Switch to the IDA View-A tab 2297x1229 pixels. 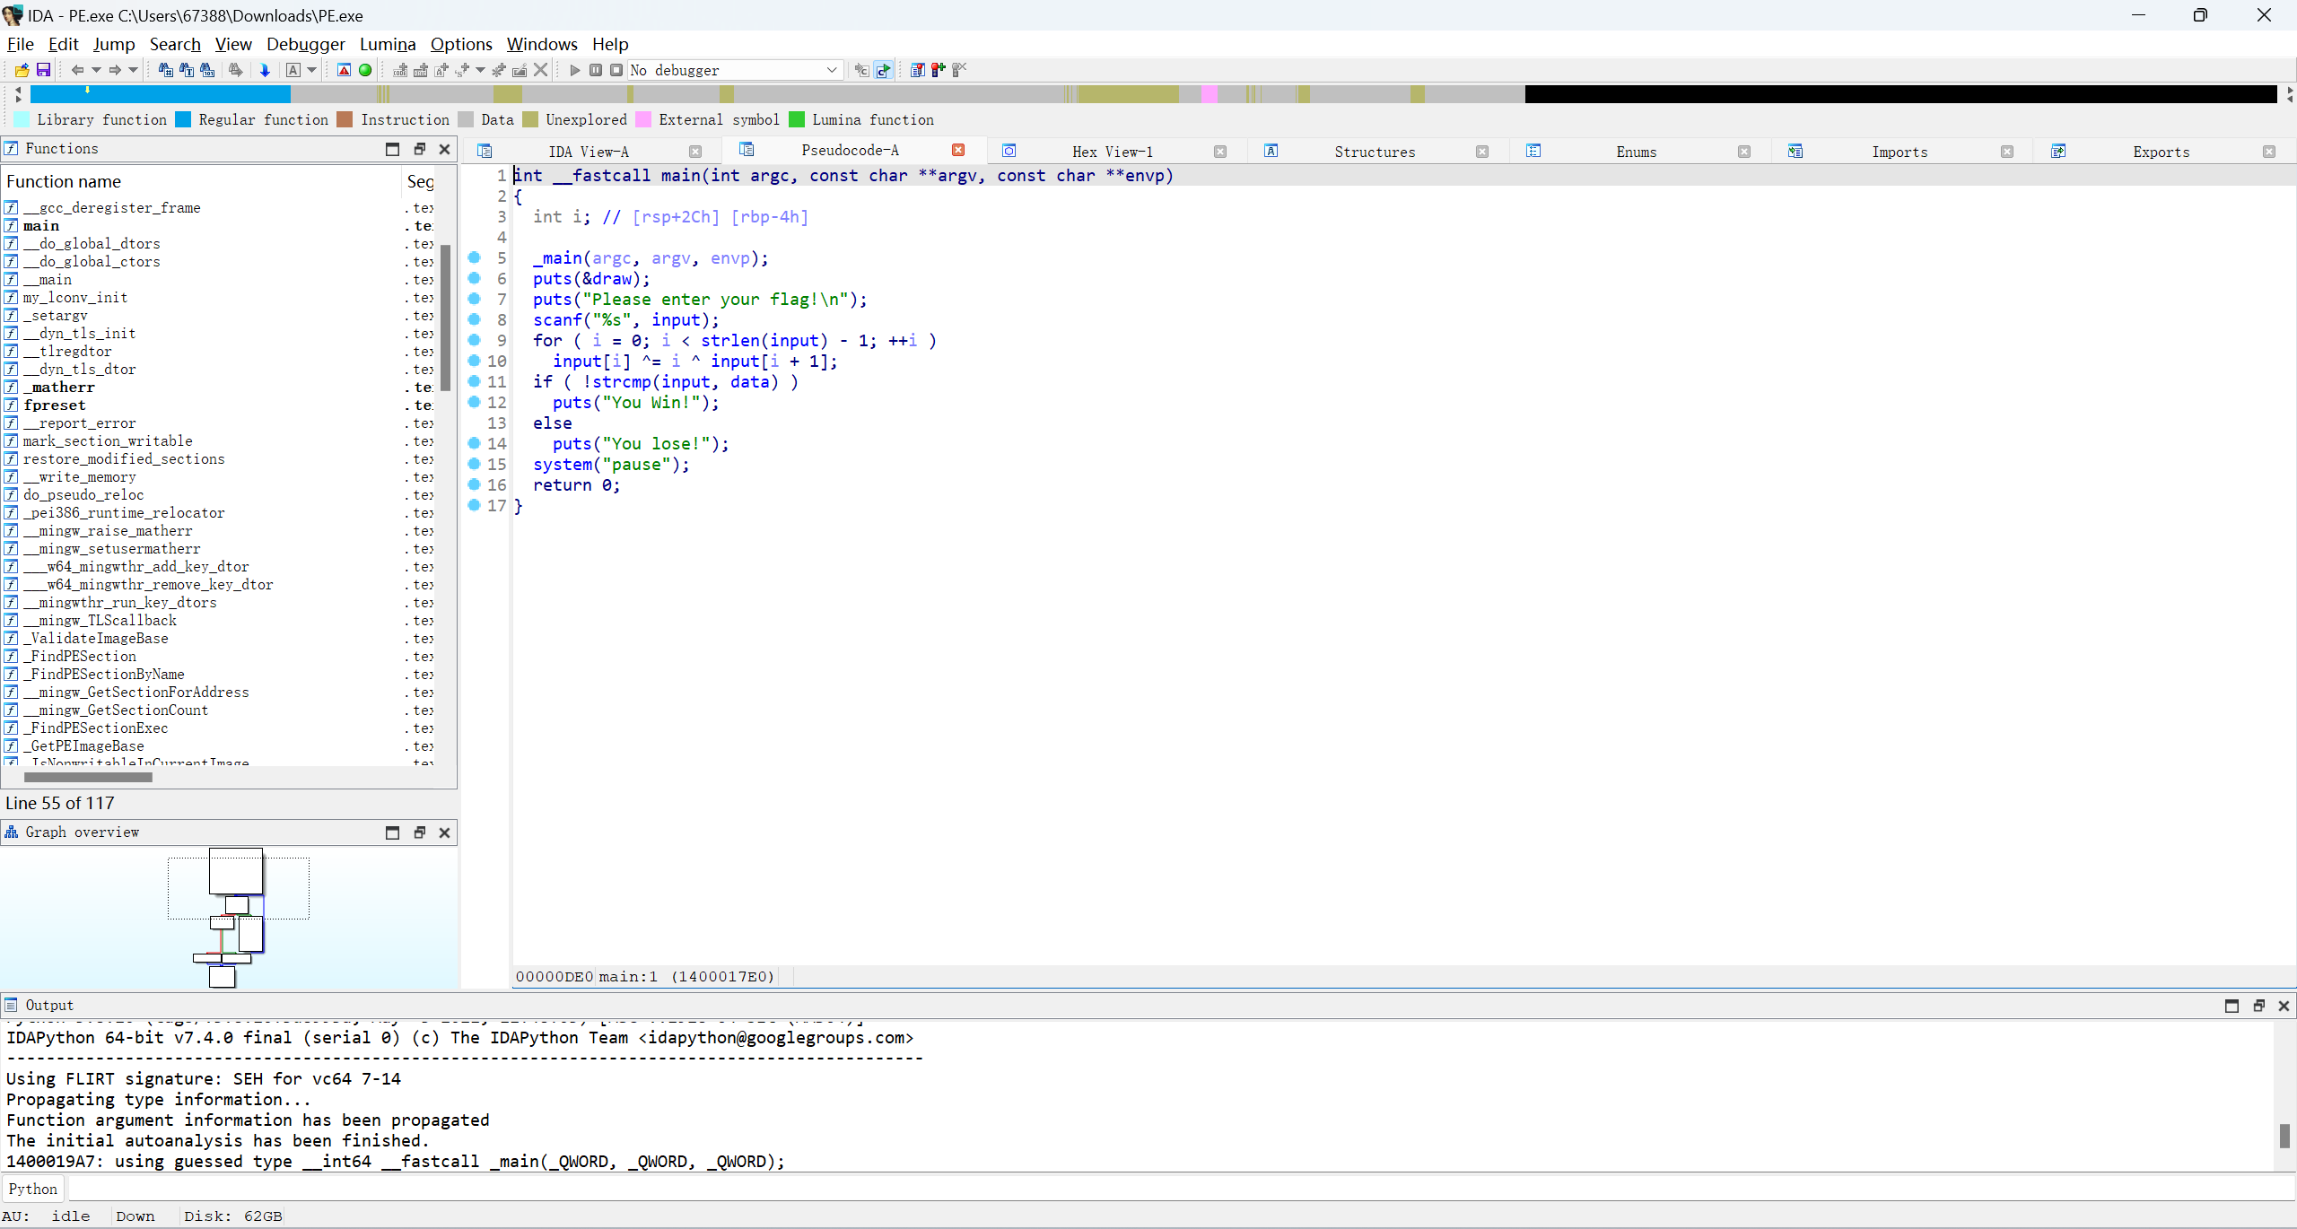(x=589, y=152)
